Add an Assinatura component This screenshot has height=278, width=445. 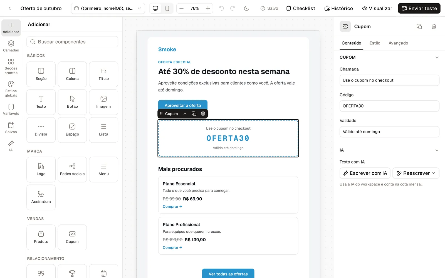tap(41, 197)
